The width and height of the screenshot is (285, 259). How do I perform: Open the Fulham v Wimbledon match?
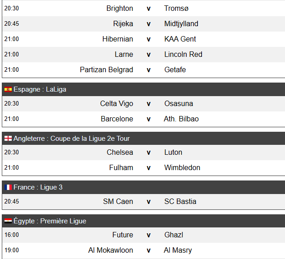coord(143,168)
